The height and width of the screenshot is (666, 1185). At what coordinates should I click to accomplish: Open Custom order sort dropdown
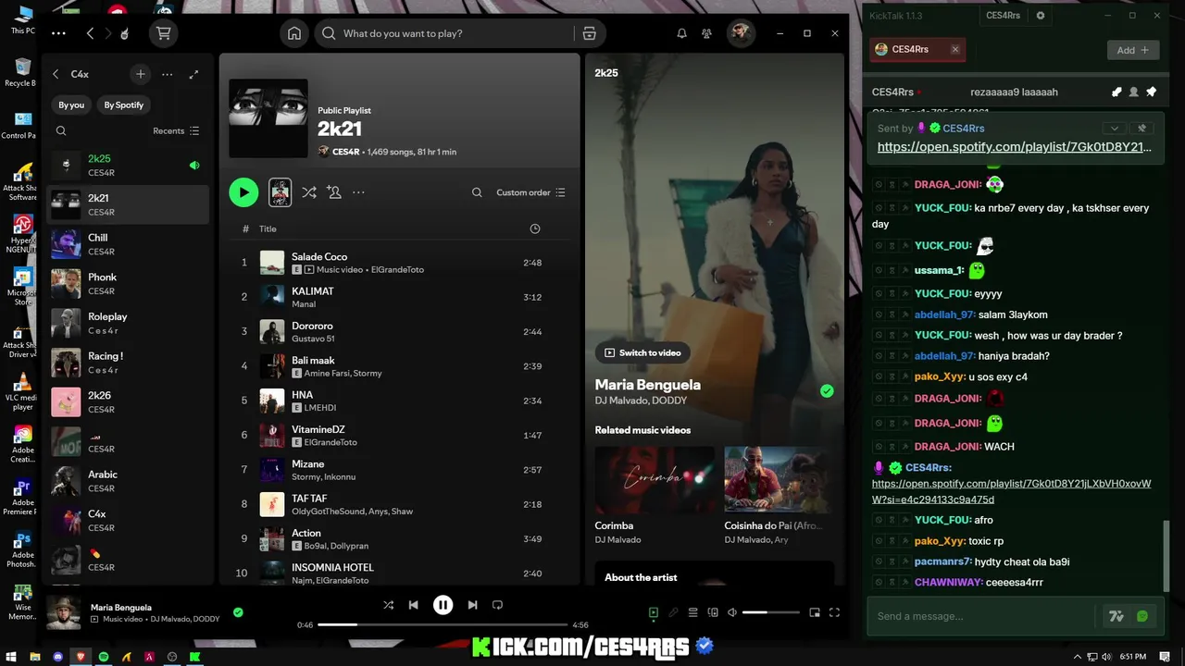530,192
